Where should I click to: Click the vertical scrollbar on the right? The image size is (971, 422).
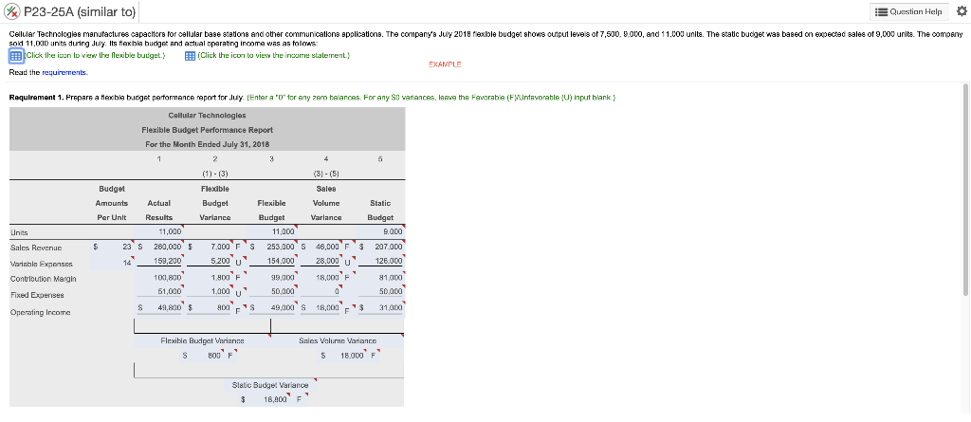[964, 189]
